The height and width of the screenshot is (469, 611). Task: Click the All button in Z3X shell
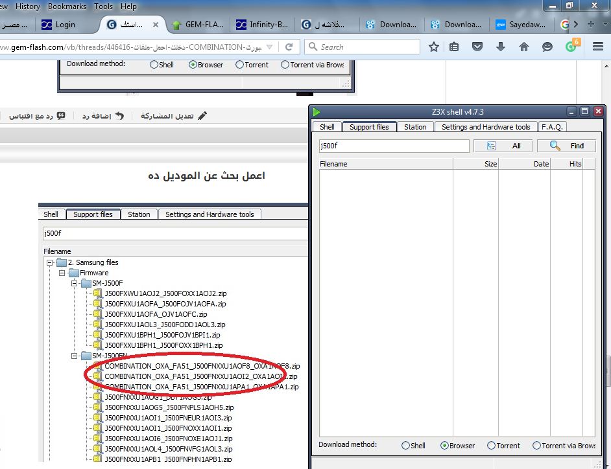pos(503,146)
